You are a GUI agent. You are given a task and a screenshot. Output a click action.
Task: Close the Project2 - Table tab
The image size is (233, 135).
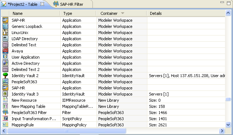tap(42, 4)
